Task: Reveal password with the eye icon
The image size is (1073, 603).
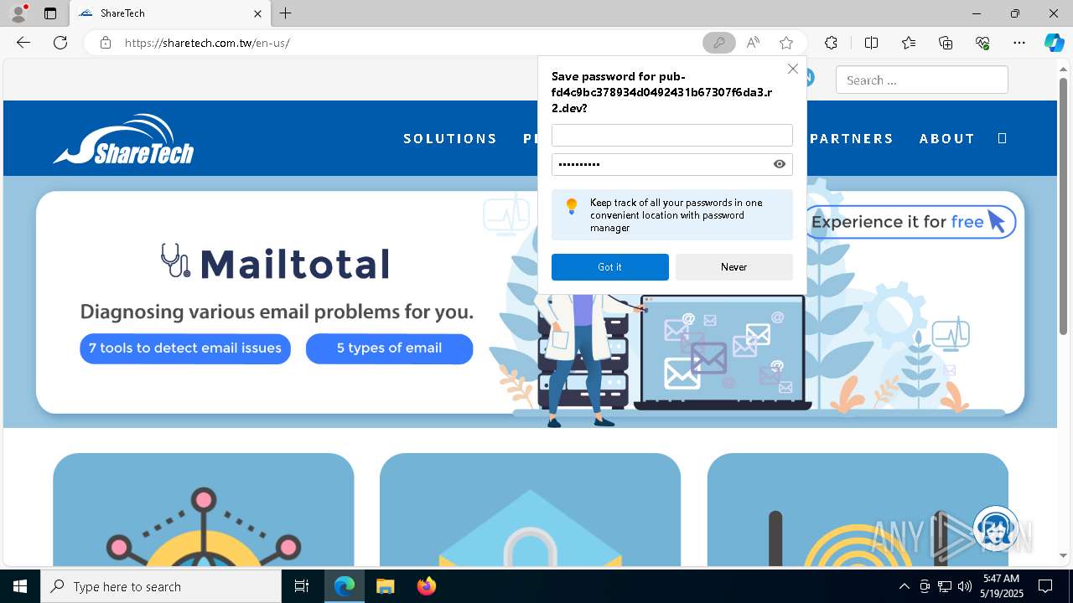Action: (x=780, y=164)
